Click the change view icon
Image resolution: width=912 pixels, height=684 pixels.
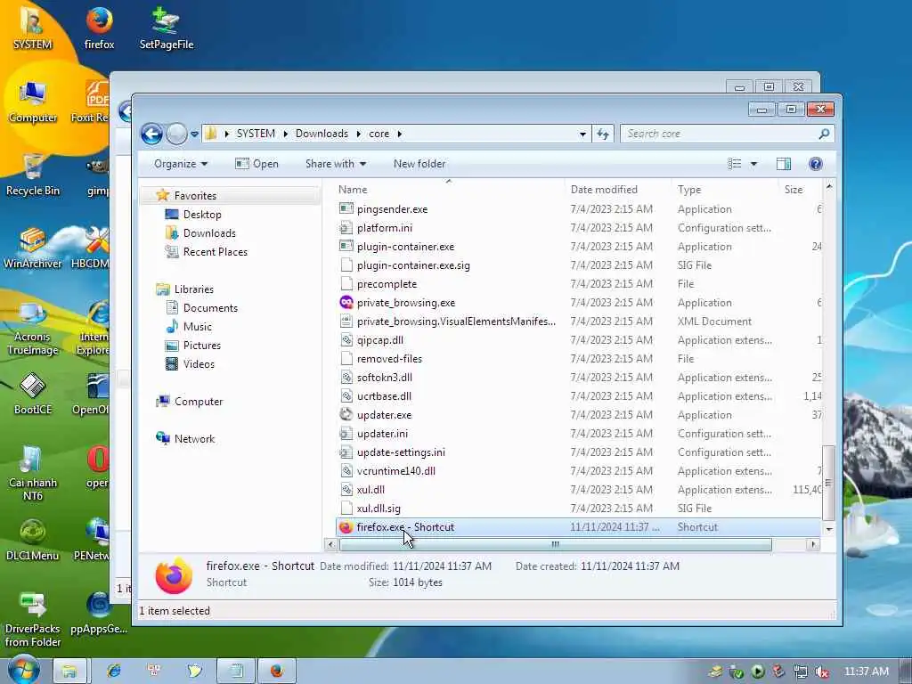pyautogui.click(x=735, y=164)
